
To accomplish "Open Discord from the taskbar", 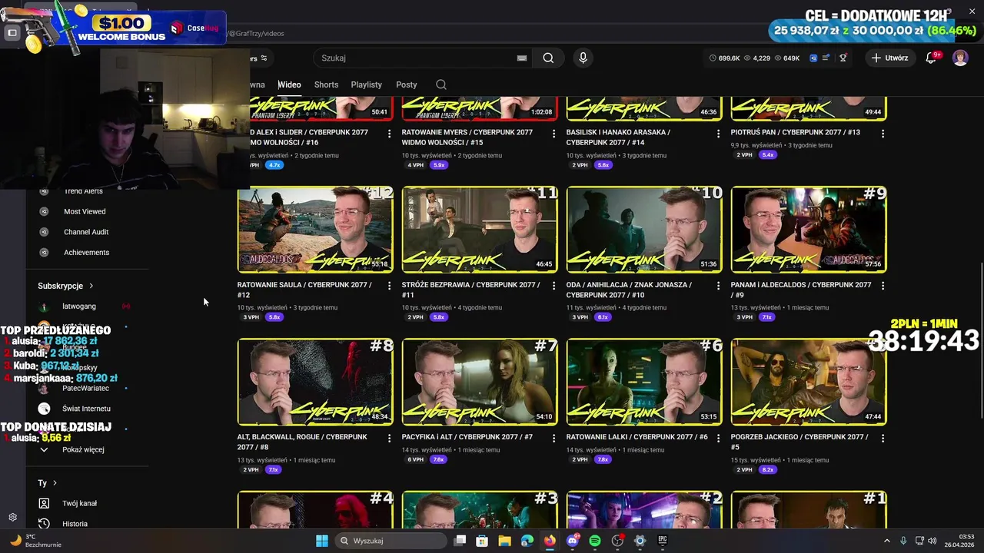I will 572,541.
